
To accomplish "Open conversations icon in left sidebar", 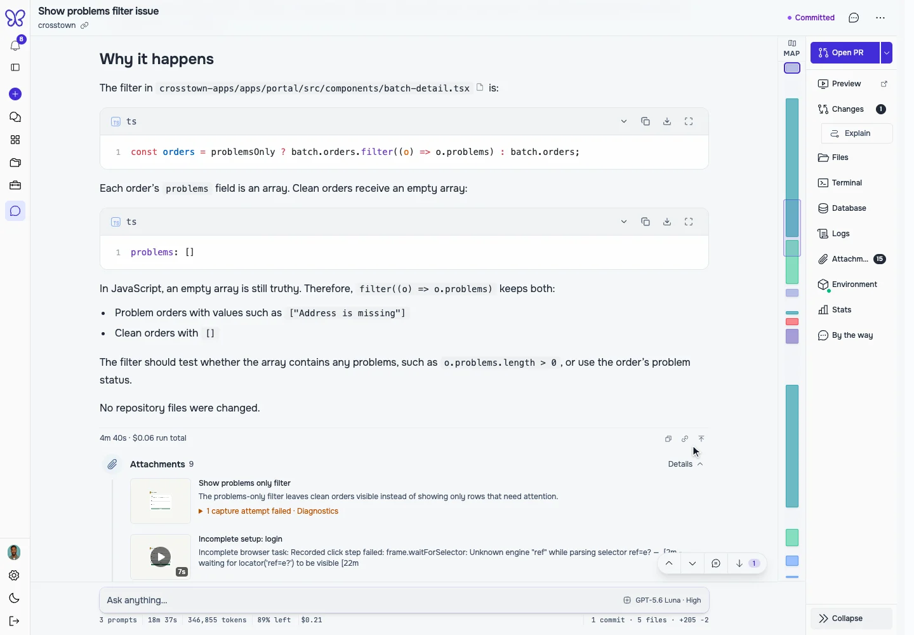I will coord(15,117).
